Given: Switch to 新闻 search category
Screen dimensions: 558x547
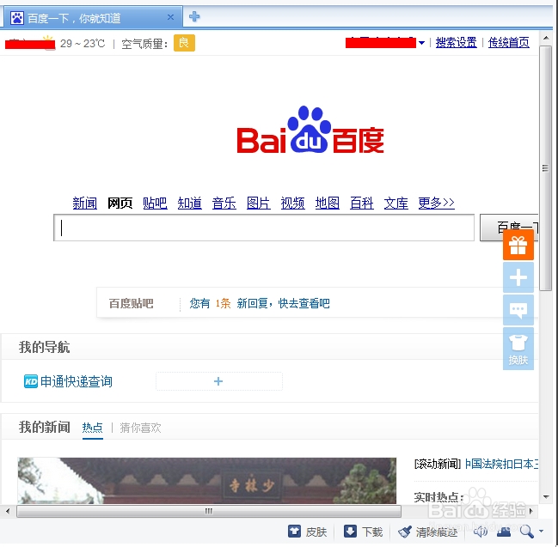Looking at the screenshot, I should (85, 204).
